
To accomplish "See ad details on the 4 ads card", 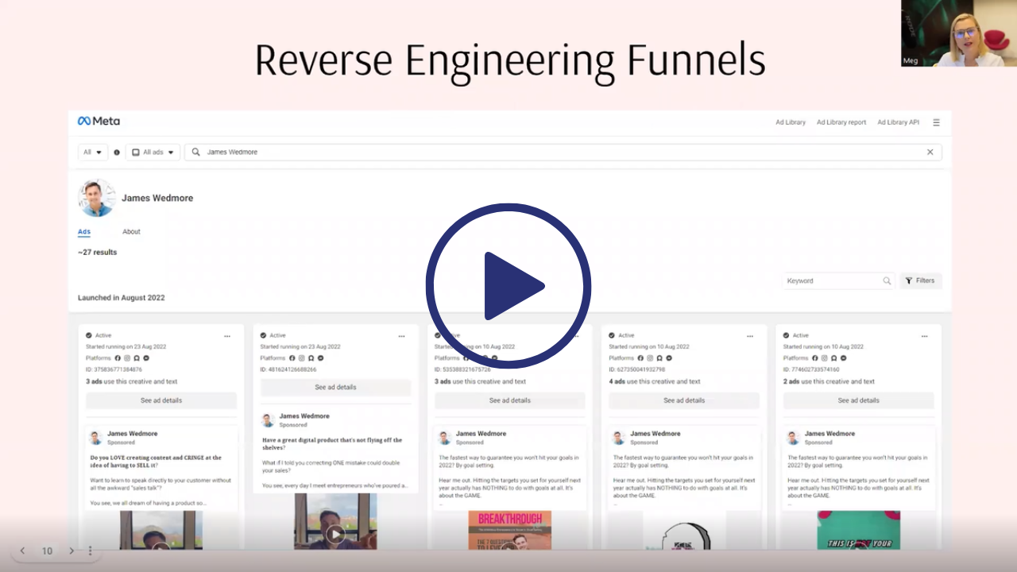I will pos(684,400).
